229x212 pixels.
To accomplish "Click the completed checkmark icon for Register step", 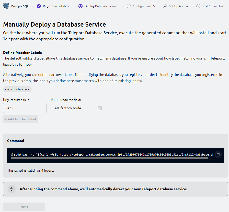I will click(39, 6).
